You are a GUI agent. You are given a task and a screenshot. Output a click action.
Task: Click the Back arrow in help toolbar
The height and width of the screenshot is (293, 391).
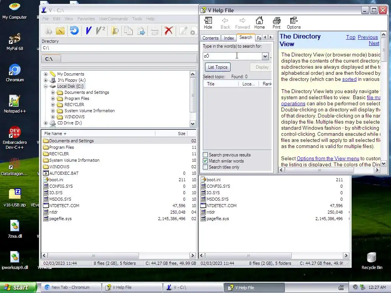click(225, 23)
